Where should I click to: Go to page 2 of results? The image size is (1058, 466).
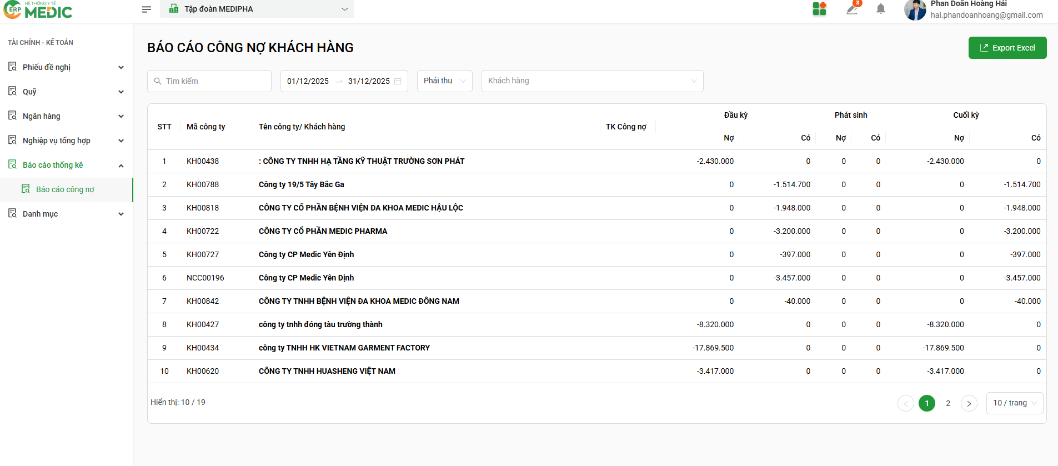tap(948, 403)
